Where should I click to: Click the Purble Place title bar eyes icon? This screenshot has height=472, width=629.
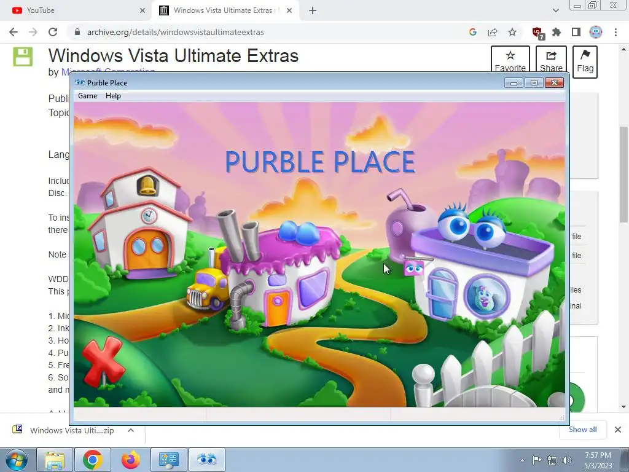80,83
